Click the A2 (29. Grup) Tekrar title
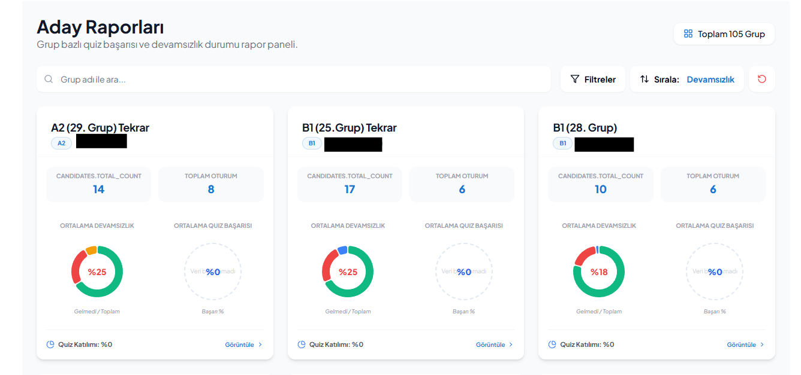 pos(100,127)
